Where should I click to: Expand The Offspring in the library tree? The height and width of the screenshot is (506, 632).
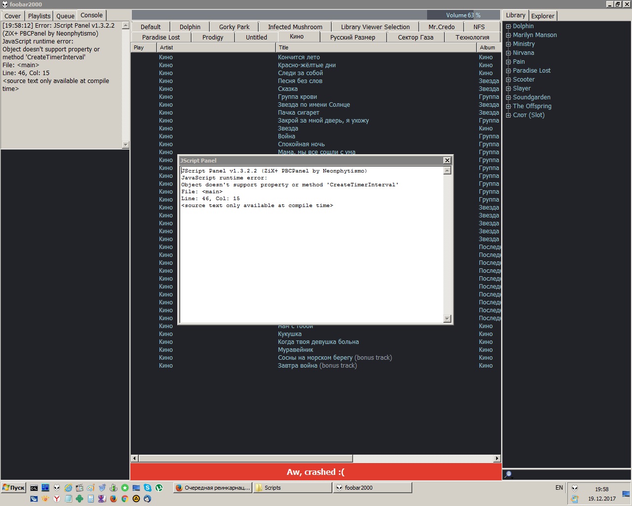(509, 106)
